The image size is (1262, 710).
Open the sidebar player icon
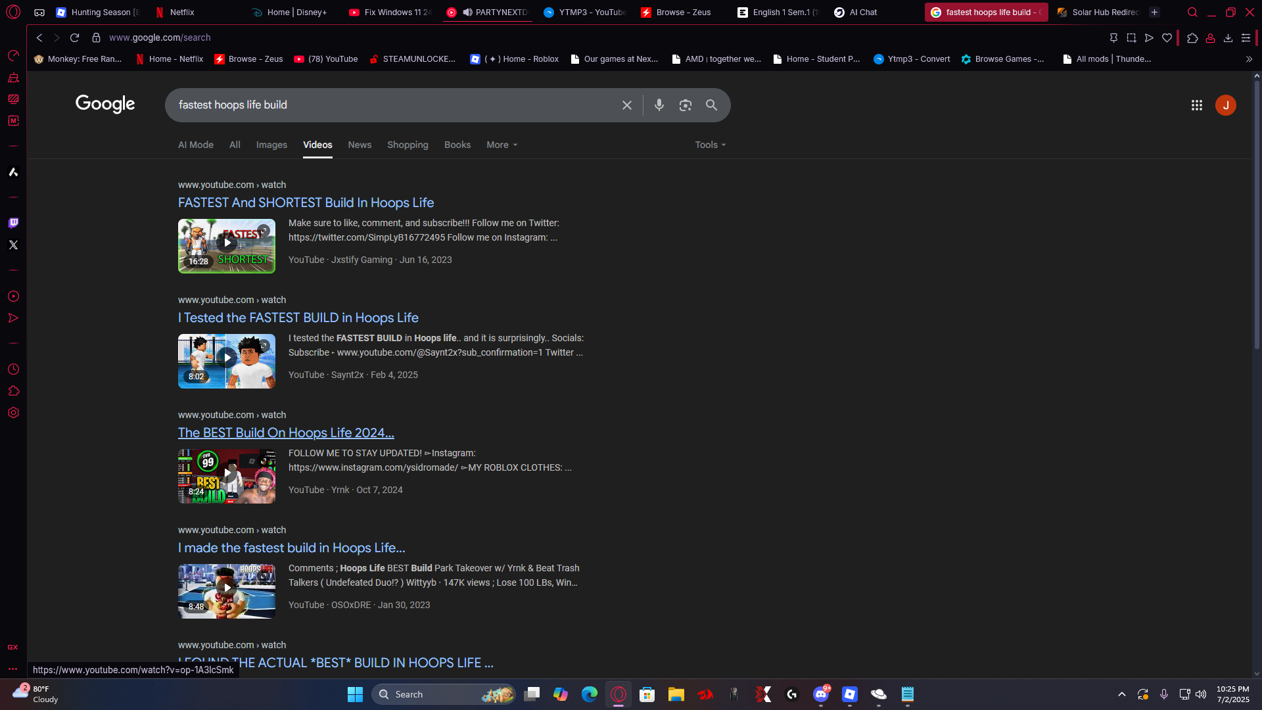point(13,296)
